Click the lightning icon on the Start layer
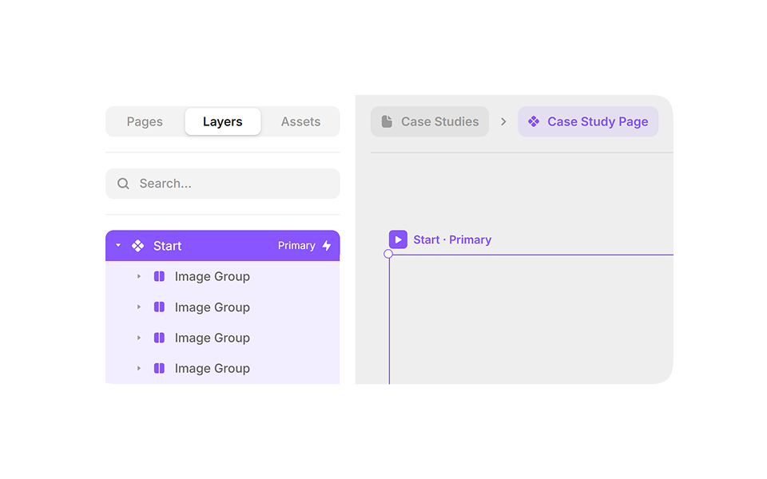This screenshot has width=767, height=479. pos(328,245)
